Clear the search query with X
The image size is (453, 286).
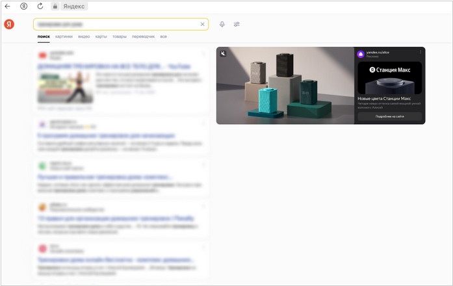coord(203,24)
